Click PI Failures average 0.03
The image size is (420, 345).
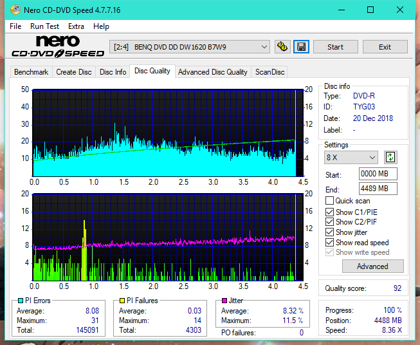pos(194,311)
